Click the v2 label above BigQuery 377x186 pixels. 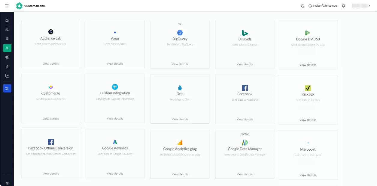[x=180, y=24]
